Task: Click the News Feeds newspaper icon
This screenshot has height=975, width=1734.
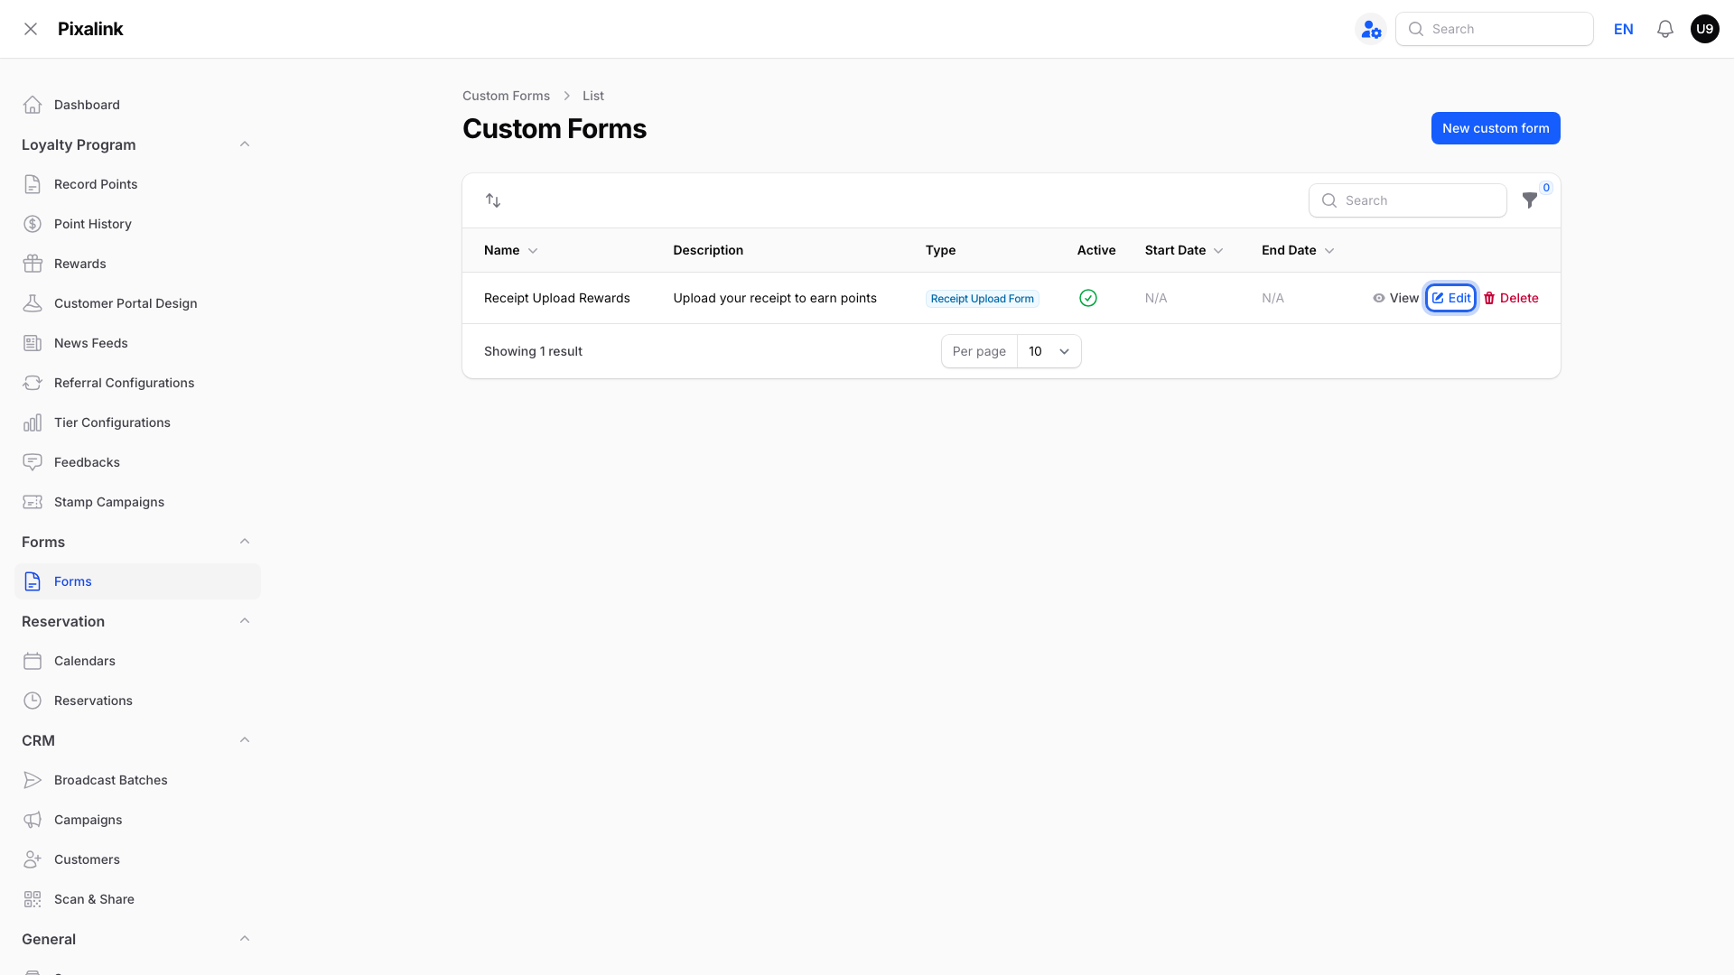Action: point(33,343)
